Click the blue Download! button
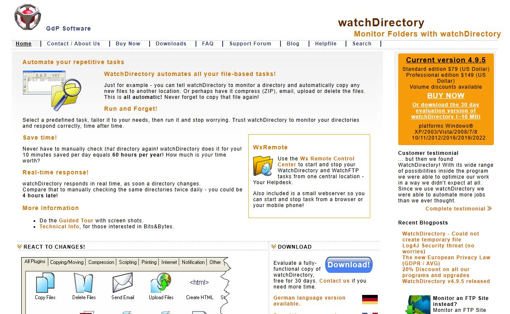 point(349,265)
